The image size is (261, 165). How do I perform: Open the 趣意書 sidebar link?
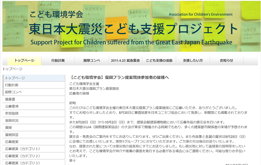pos(10,99)
